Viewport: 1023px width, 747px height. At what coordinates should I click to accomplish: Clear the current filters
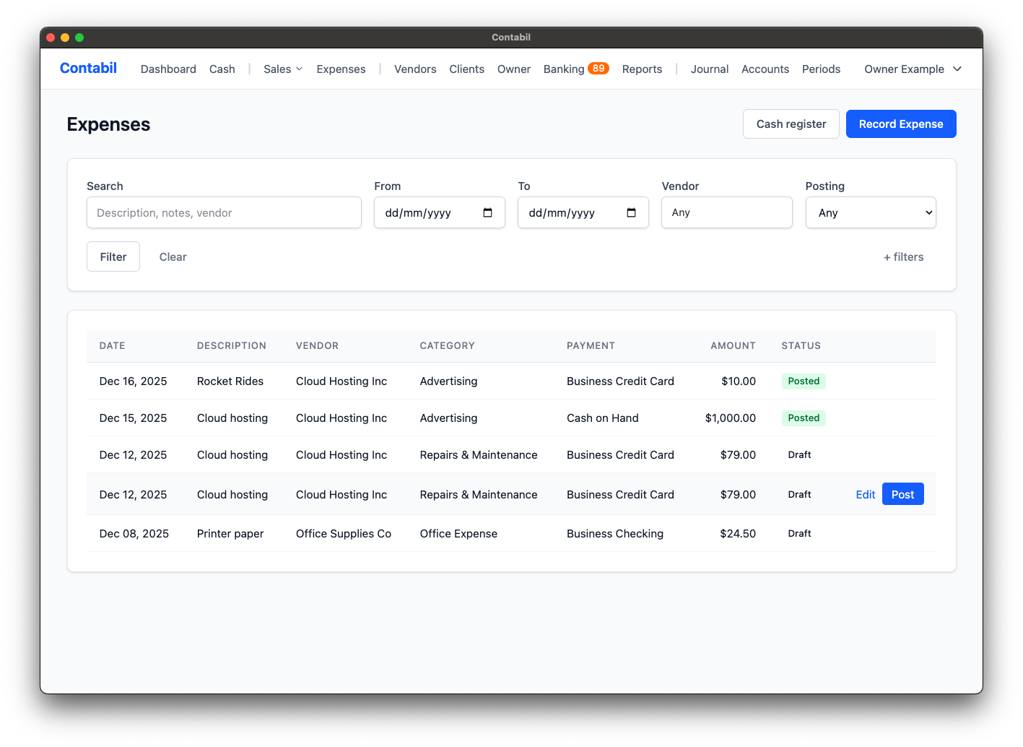click(173, 256)
